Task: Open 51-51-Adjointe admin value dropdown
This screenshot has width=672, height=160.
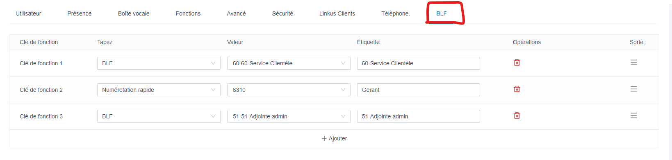Action: click(289, 116)
